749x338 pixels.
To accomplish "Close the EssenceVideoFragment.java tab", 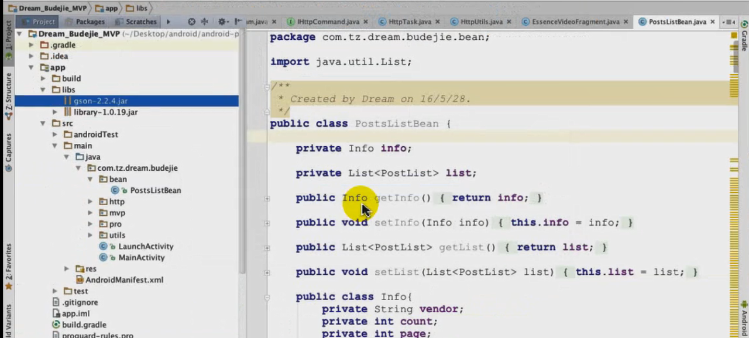I will click(x=626, y=22).
